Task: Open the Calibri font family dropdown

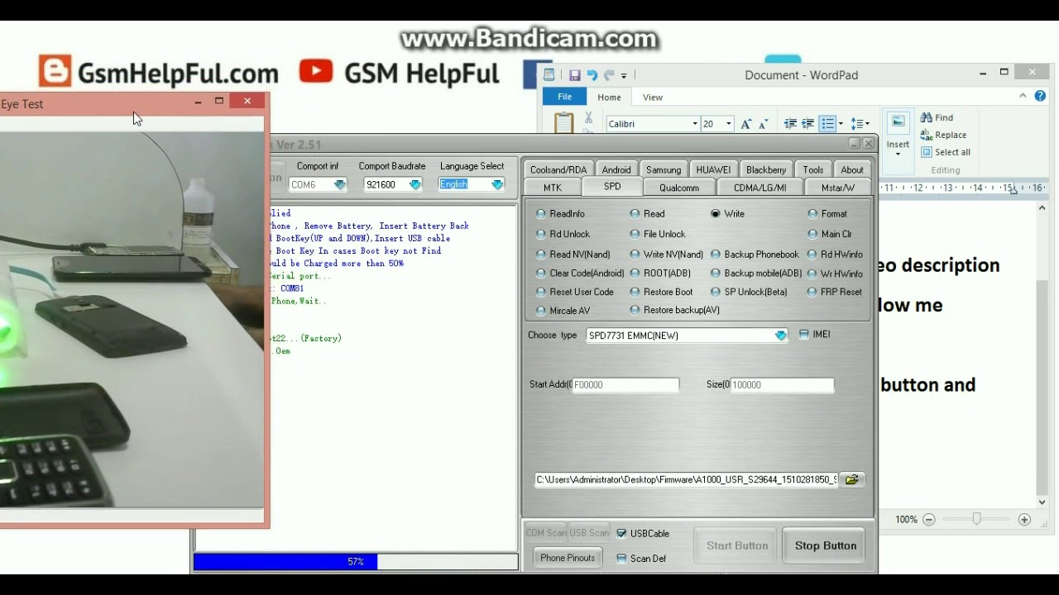Action: pyautogui.click(x=695, y=124)
